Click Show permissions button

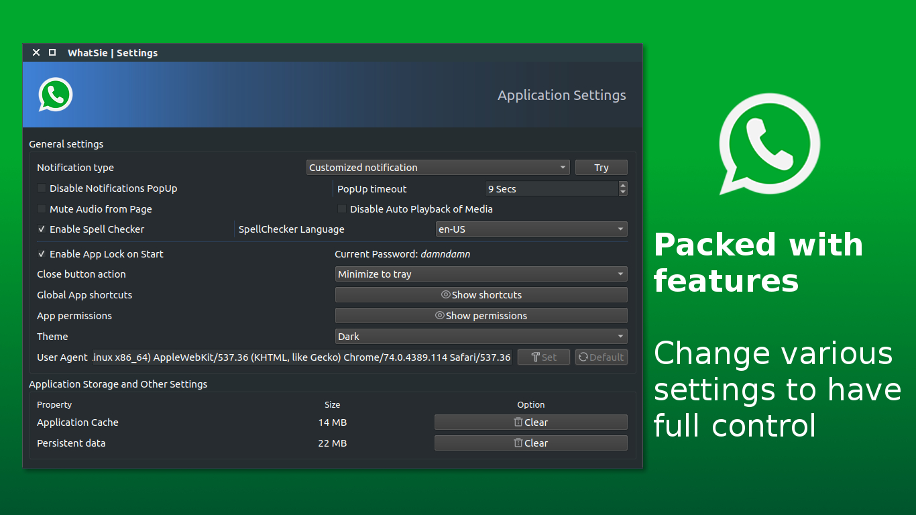(481, 316)
